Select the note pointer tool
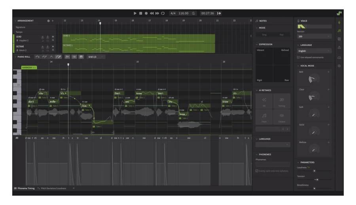Screen dimensions: 356x205 coord(38,57)
